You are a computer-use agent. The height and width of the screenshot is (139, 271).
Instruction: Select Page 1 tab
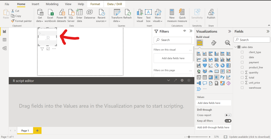tap(25, 131)
